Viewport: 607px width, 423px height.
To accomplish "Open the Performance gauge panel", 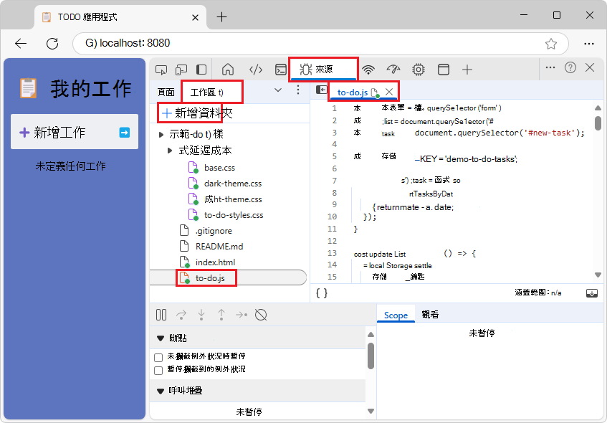I will tap(393, 70).
